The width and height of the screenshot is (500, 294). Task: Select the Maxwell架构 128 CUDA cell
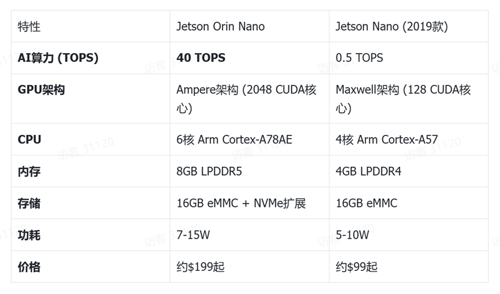[403, 99]
